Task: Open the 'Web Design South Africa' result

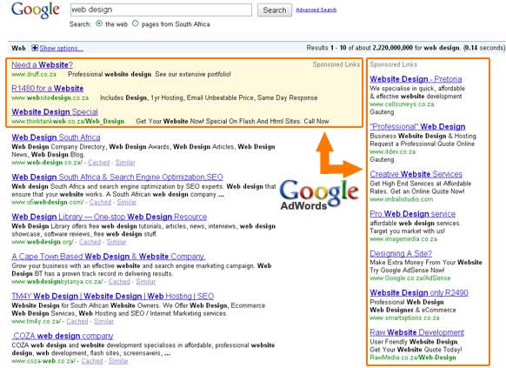Action: (x=56, y=137)
